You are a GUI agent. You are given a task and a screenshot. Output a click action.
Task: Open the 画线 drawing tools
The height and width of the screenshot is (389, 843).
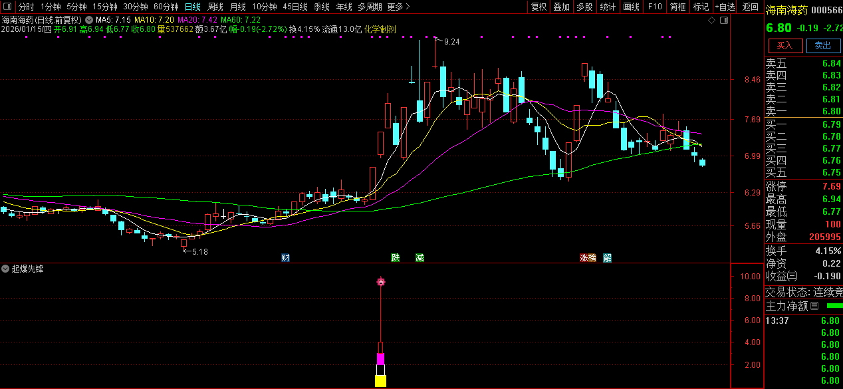[631, 7]
